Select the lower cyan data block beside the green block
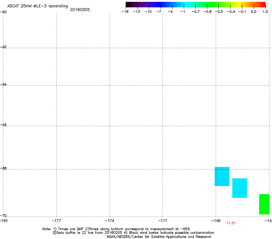 tap(240, 188)
